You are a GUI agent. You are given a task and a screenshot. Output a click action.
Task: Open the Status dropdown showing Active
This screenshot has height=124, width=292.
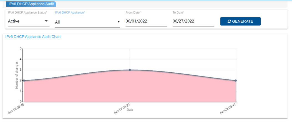[x=28, y=21]
